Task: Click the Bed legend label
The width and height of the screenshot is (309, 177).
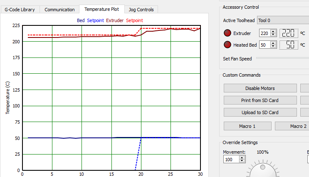Action: pos(81,20)
